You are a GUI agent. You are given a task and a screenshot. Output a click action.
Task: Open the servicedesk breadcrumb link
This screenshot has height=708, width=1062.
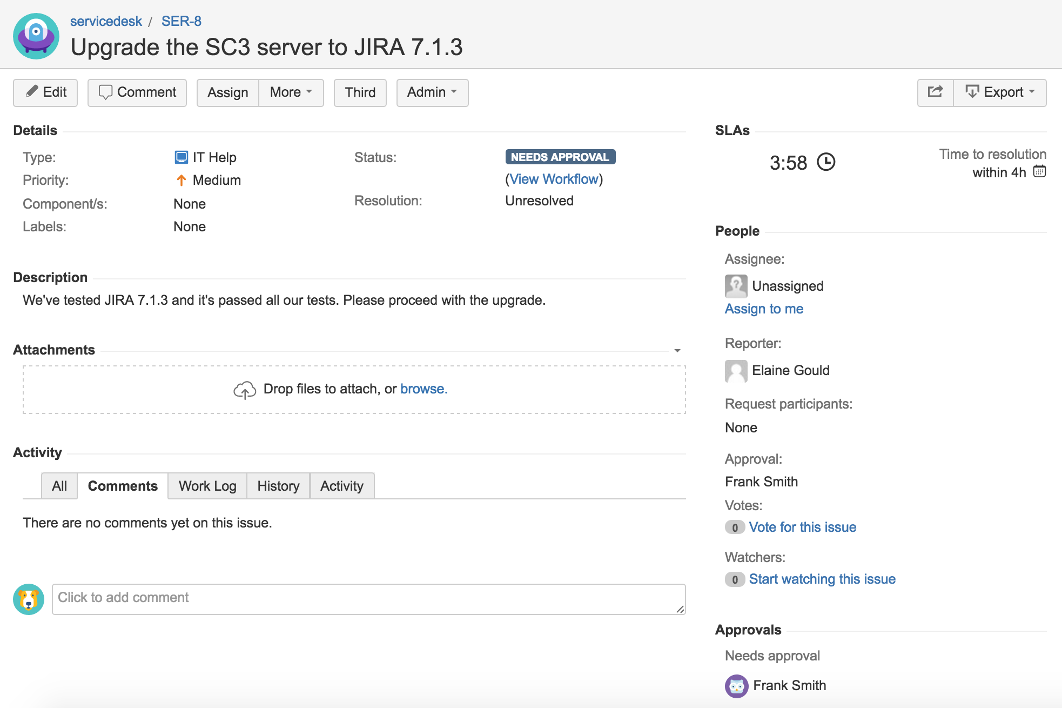click(106, 21)
